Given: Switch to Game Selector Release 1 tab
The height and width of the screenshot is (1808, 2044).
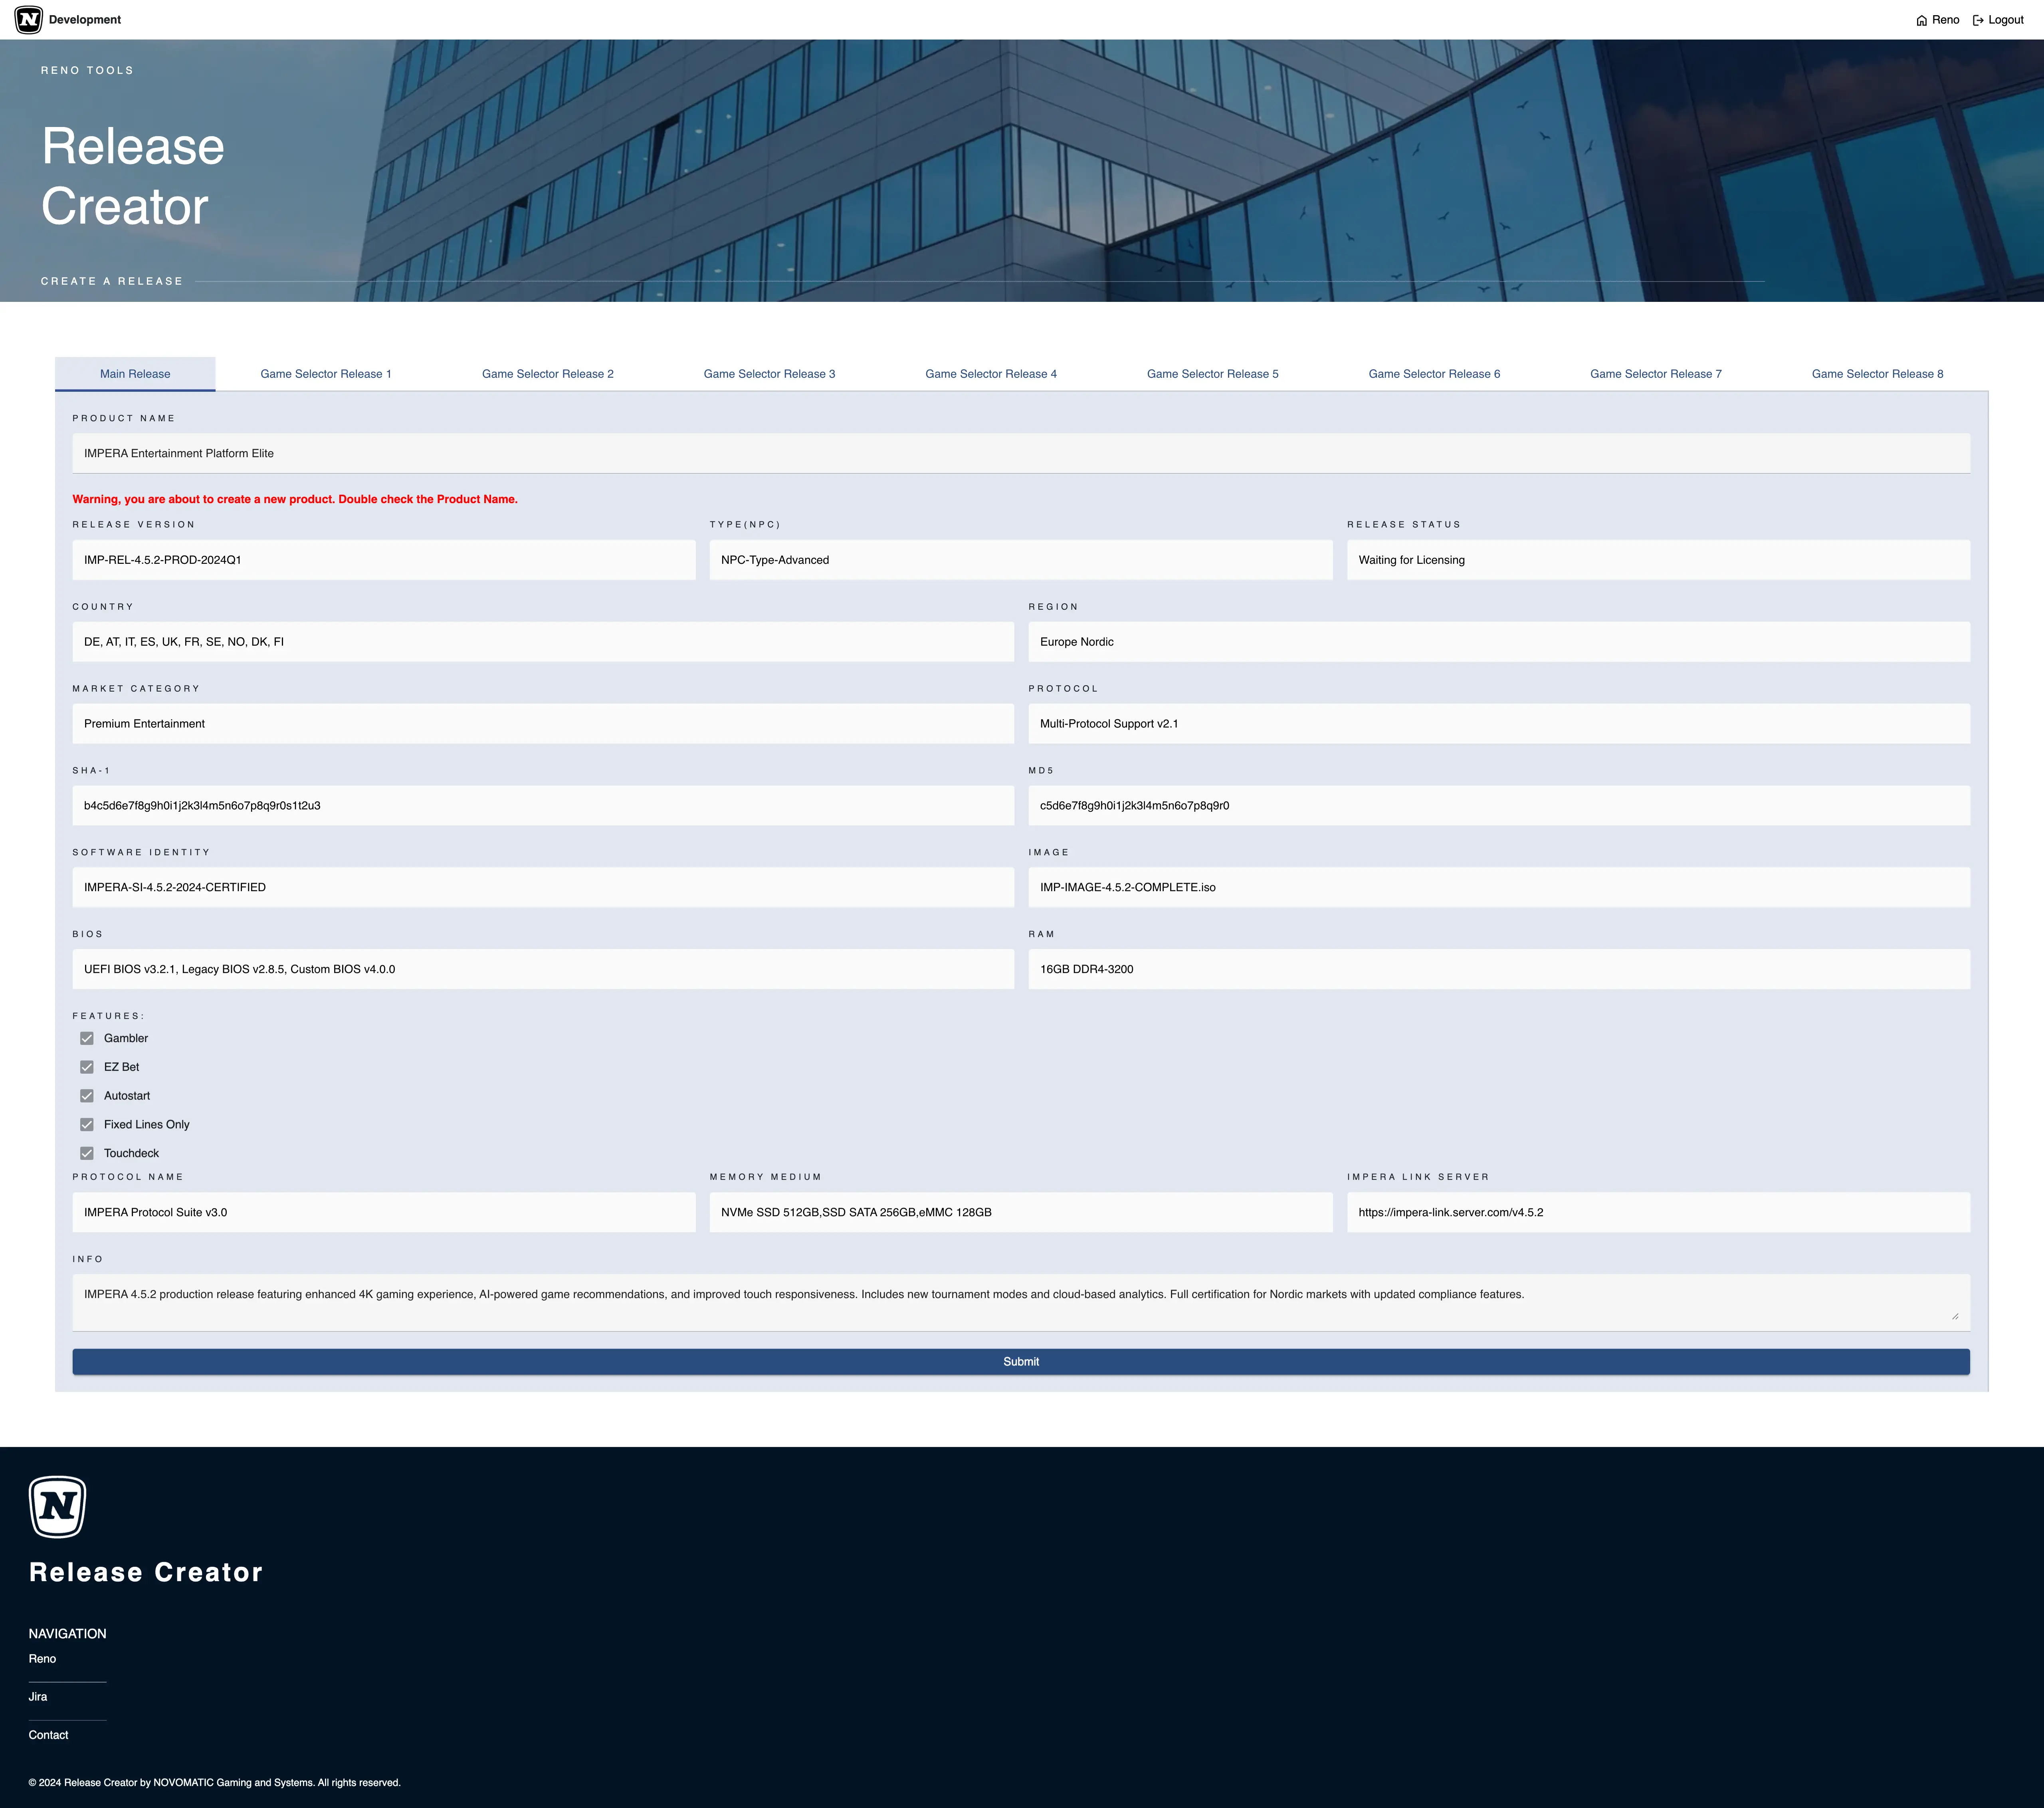Looking at the screenshot, I should pyautogui.click(x=326, y=373).
